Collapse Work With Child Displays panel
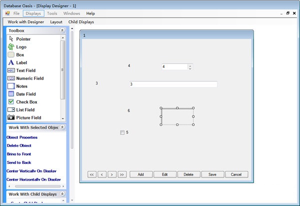The width and height of the screenshot is (300, 206). pyautogui.click(x=62, y=194)
